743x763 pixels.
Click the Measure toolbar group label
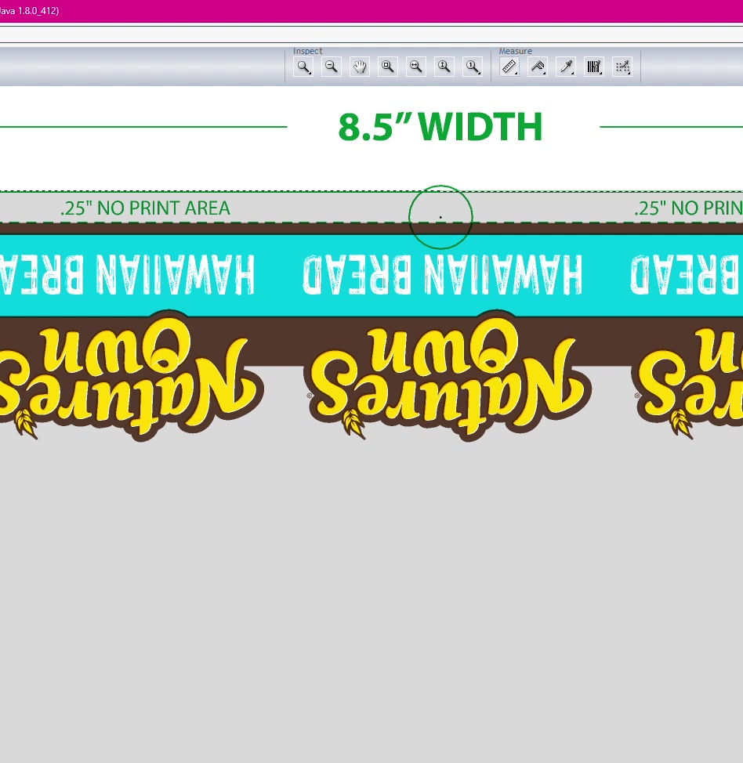click(x=515, y=51)
